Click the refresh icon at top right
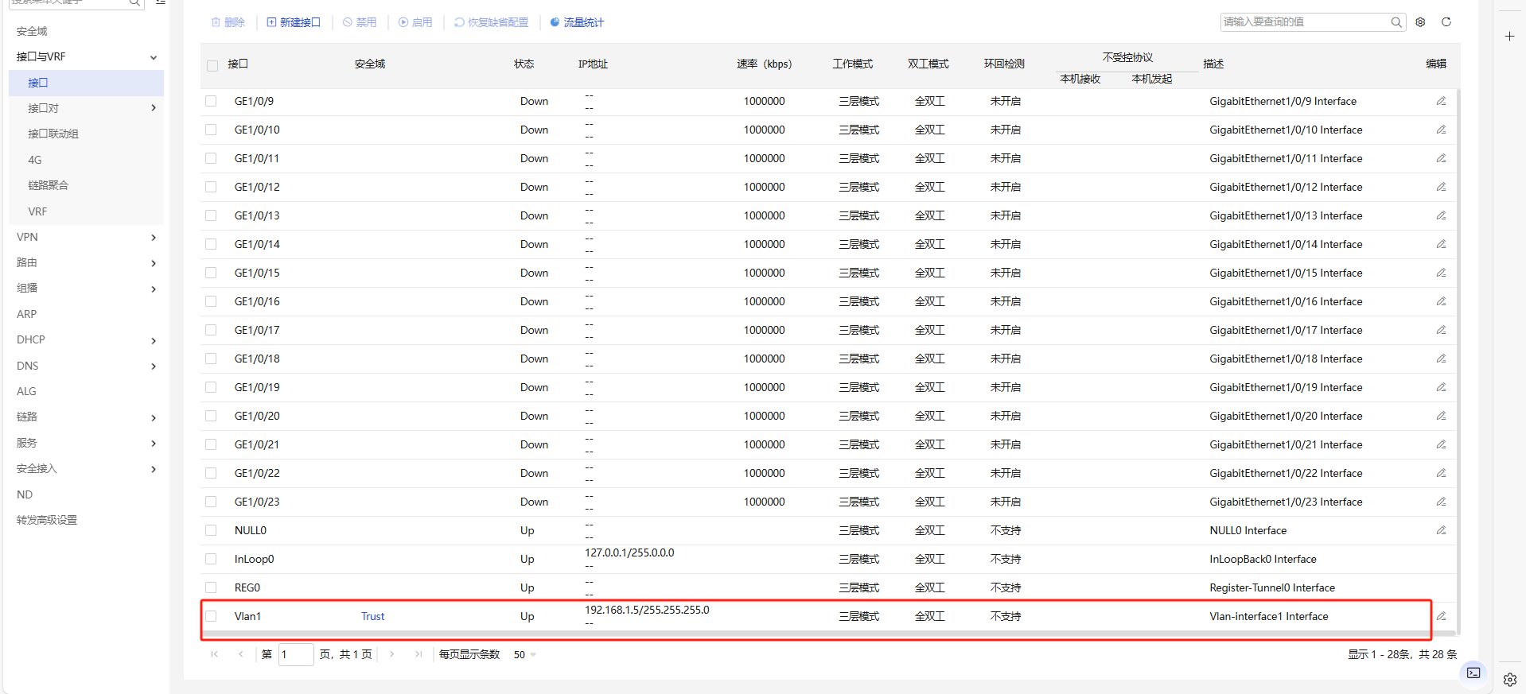 point(1446,22)
